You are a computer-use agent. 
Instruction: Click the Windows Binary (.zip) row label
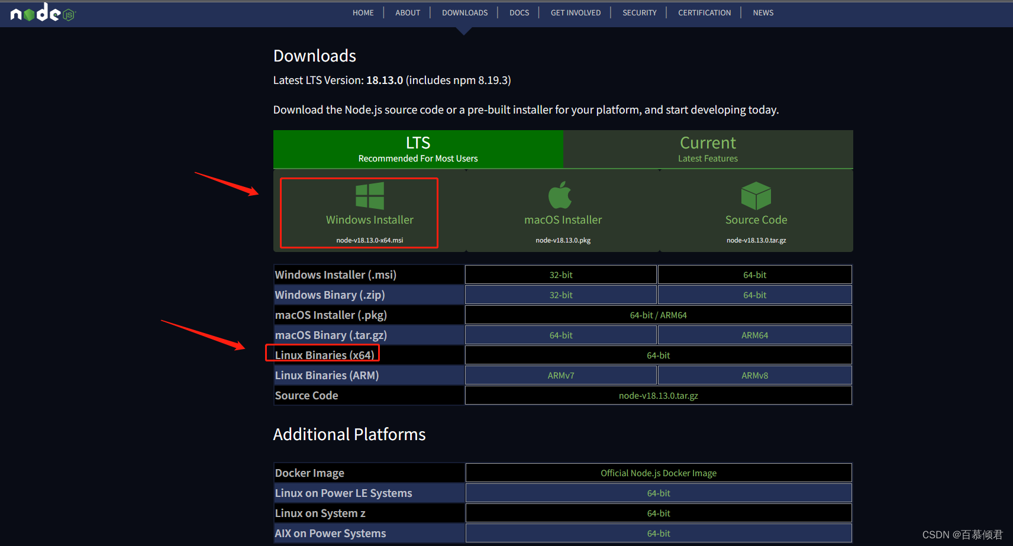coord(330,295)
